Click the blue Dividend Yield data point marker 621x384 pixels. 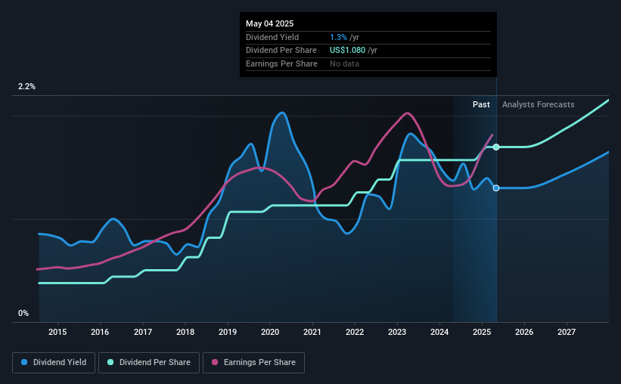[496, 188]
